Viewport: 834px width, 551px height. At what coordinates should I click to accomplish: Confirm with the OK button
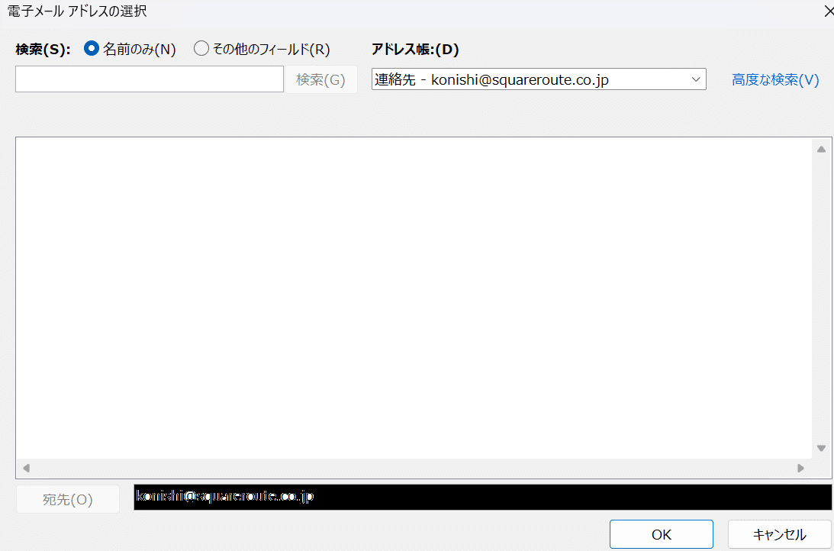click(661, 534)
